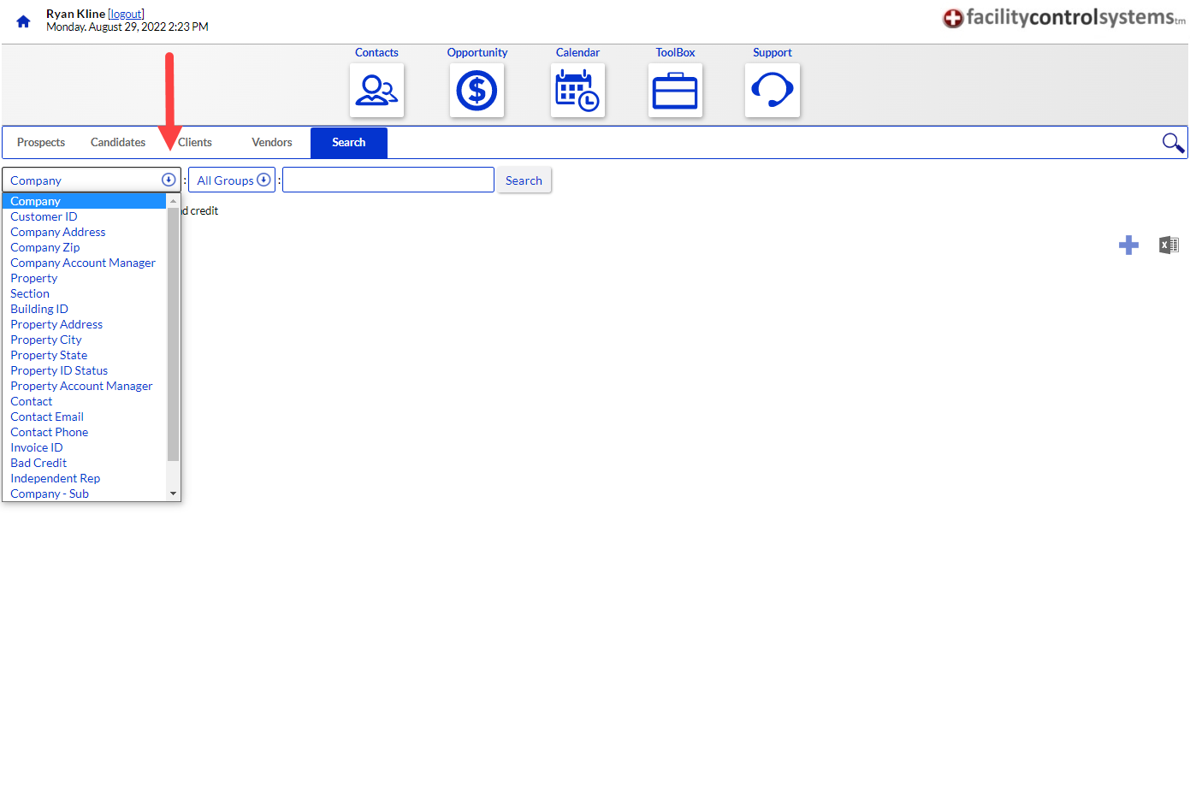Open the Support headset icon
This screenshot has height=798, width=1190.
(772, 90)
